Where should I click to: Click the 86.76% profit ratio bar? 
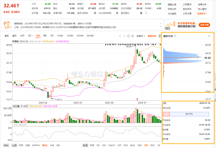[x=189, y=114]
